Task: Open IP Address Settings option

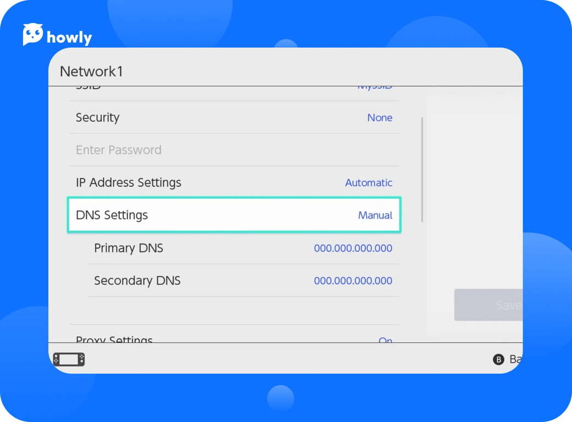Action: pos(128,182)
